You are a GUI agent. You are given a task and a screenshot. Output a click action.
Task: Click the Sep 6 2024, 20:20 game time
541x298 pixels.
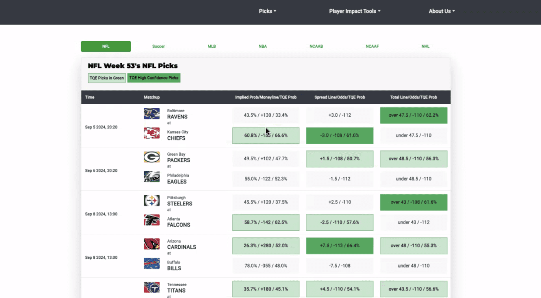[101, 171]
